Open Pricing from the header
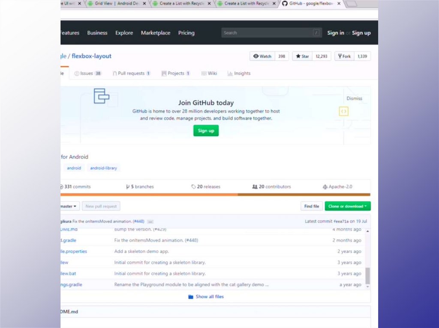Viewport: 439px width, 328px height. click(186, 33)
